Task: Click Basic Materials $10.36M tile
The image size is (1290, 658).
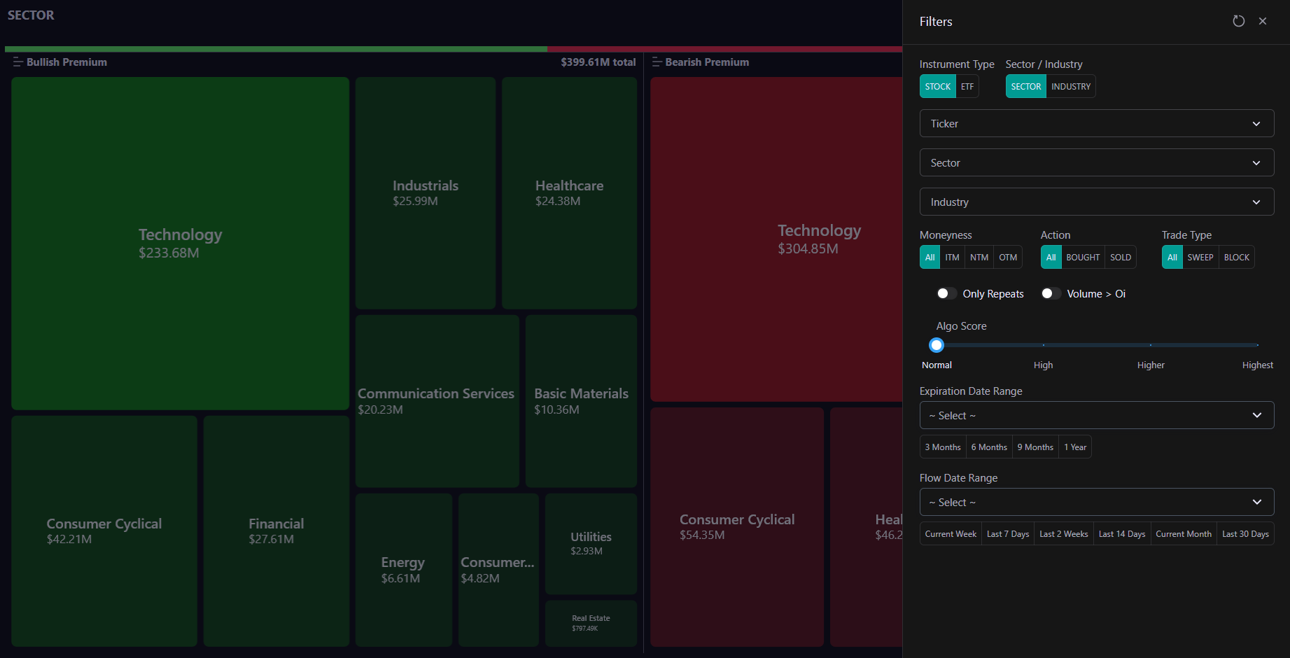Action: 581,401
